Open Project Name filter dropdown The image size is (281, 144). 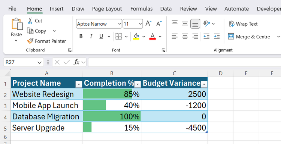point(79,84)
